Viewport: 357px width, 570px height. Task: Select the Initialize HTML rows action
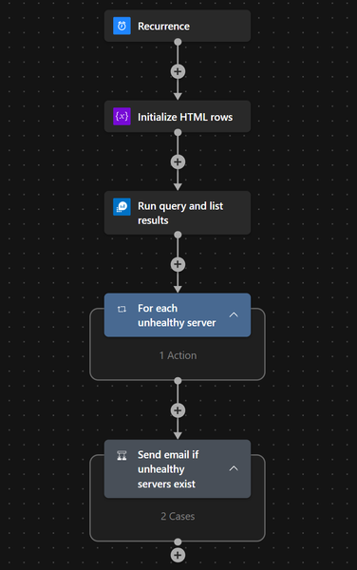[x=178, y=116]
